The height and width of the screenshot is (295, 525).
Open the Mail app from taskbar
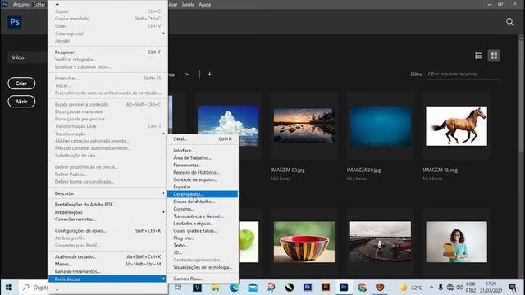click(x=253, y=288)
